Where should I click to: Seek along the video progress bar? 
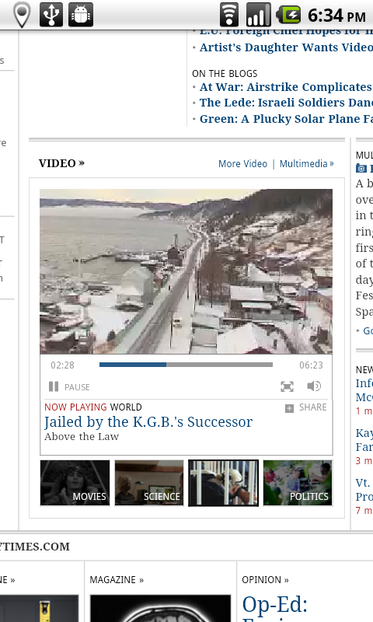click(186, 365)
